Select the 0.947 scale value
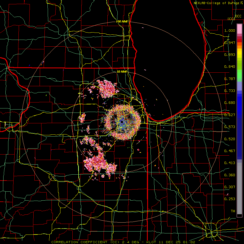 coord(230,43)
